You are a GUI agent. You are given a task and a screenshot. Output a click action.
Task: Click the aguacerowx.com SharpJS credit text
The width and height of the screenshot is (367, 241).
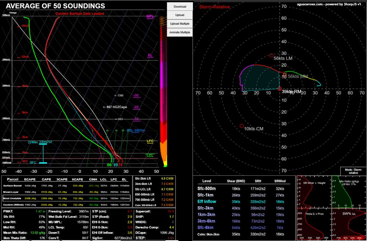click(329, 4)
